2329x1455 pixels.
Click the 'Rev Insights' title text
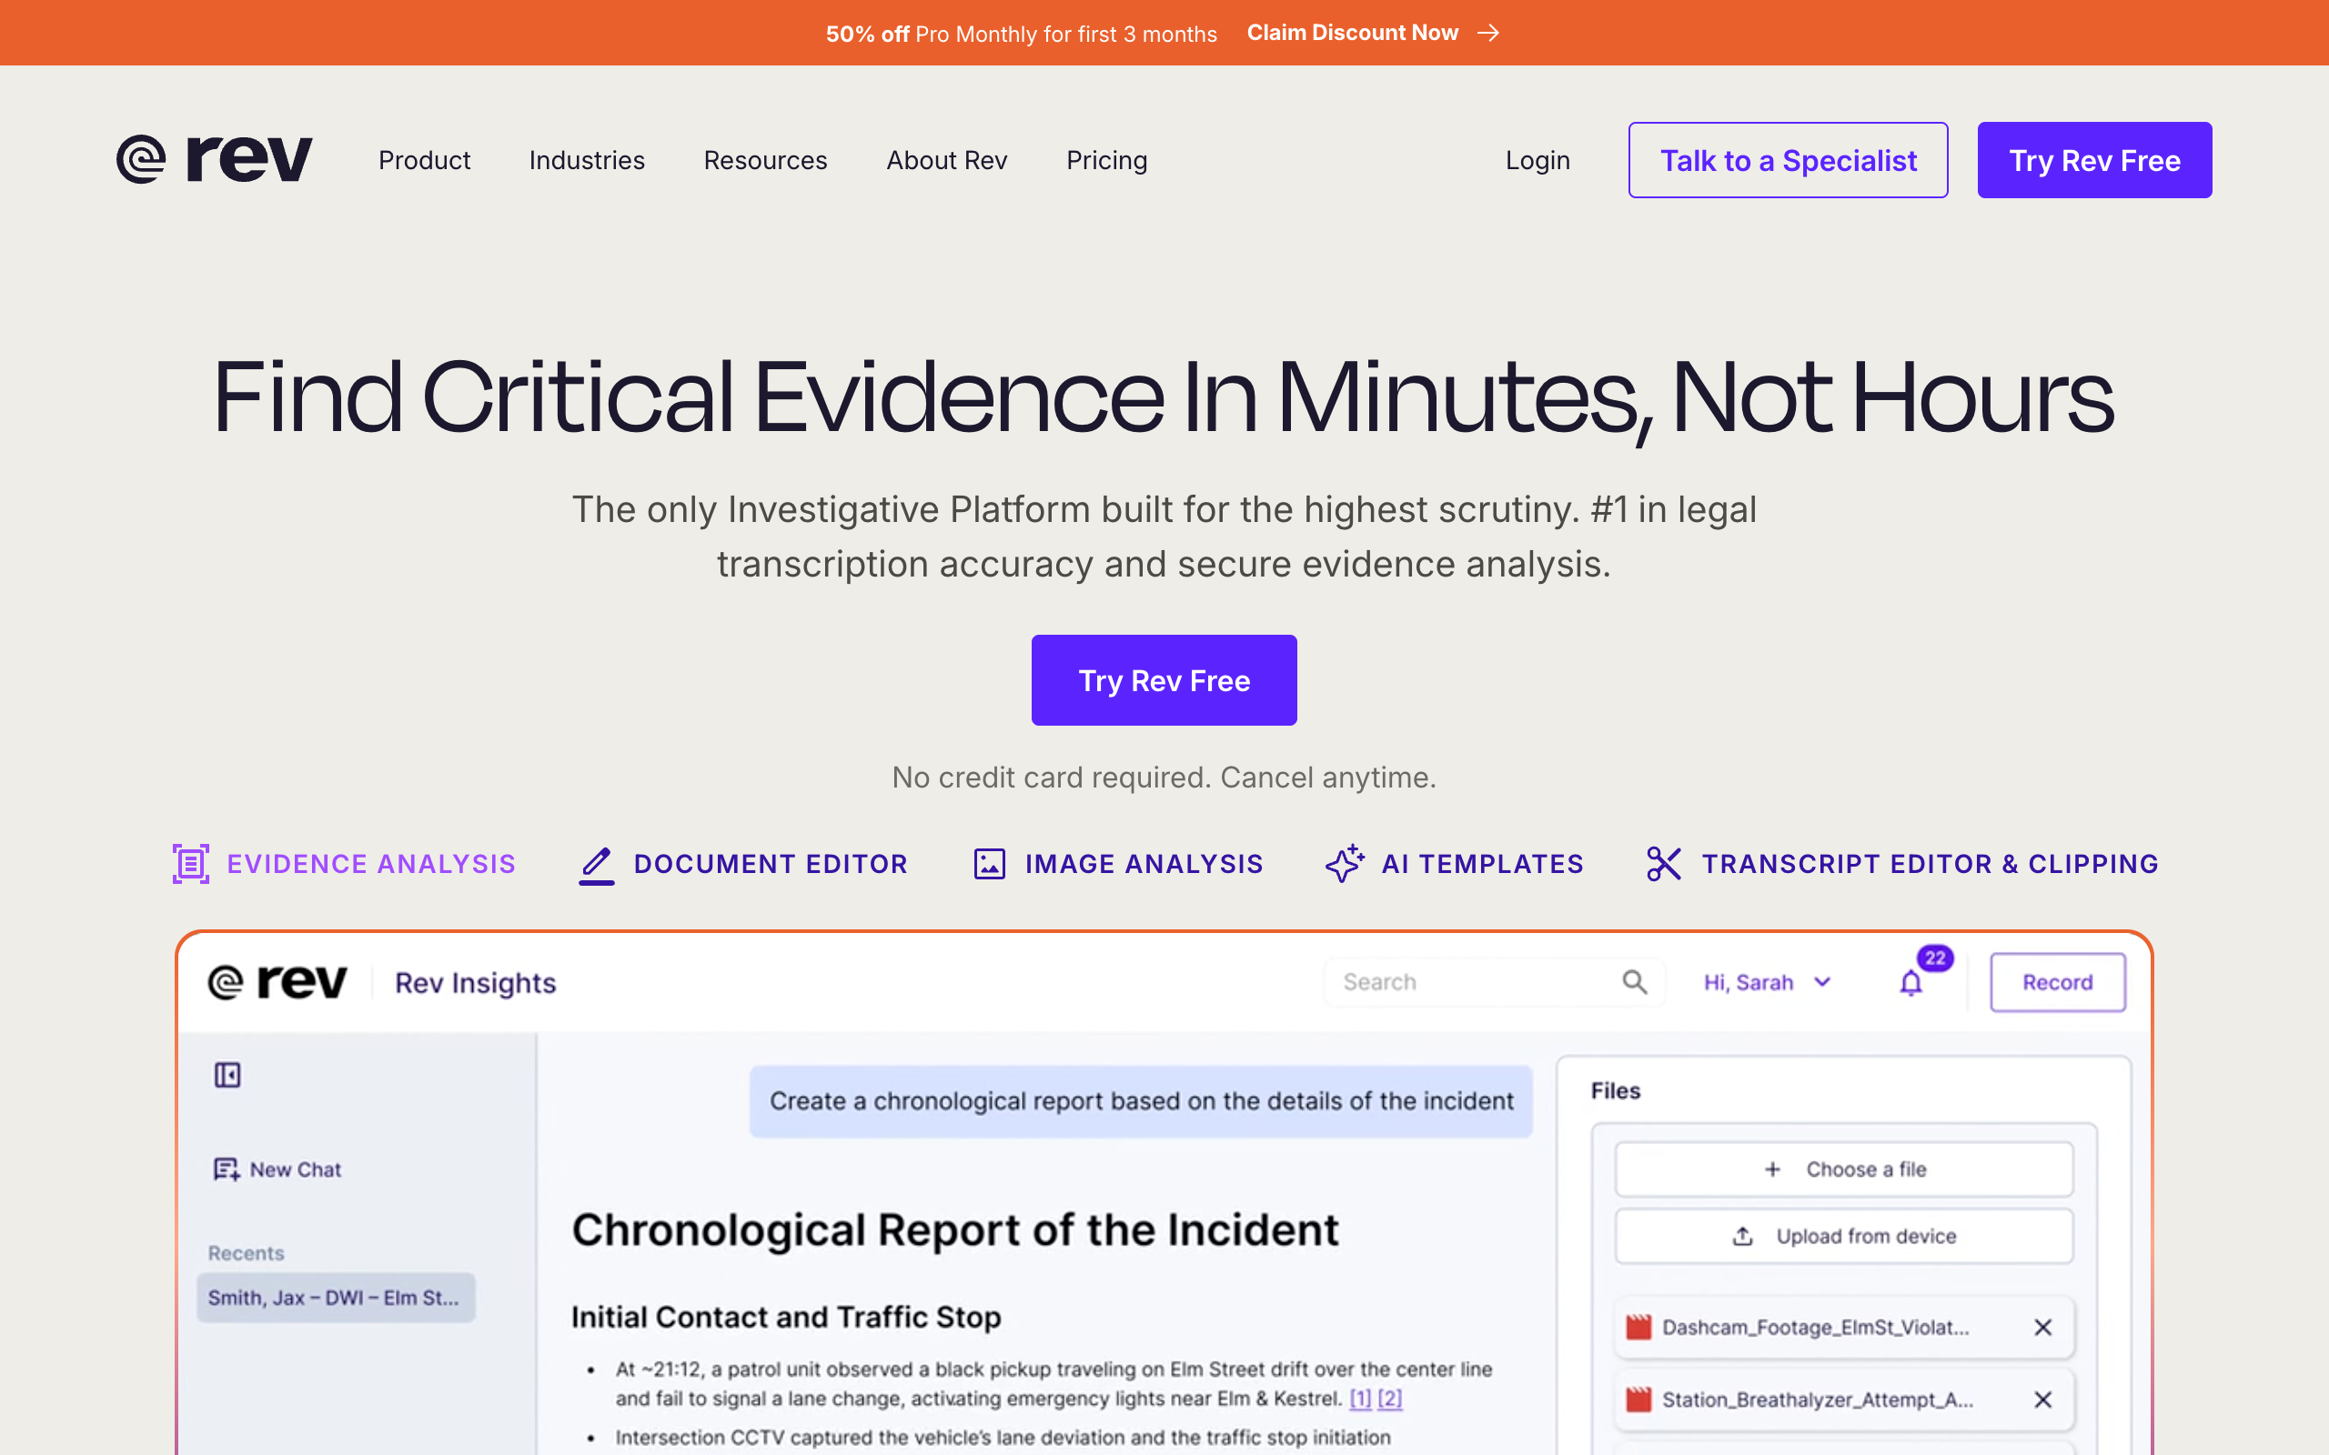476,982
